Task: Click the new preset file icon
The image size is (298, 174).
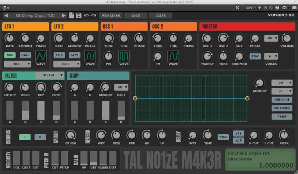Action: click(72, 16)
